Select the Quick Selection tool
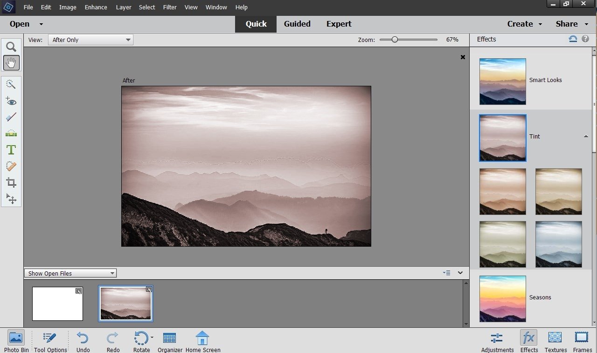The width and height of the screenshot is (597, 353). (x=11, y=84)
